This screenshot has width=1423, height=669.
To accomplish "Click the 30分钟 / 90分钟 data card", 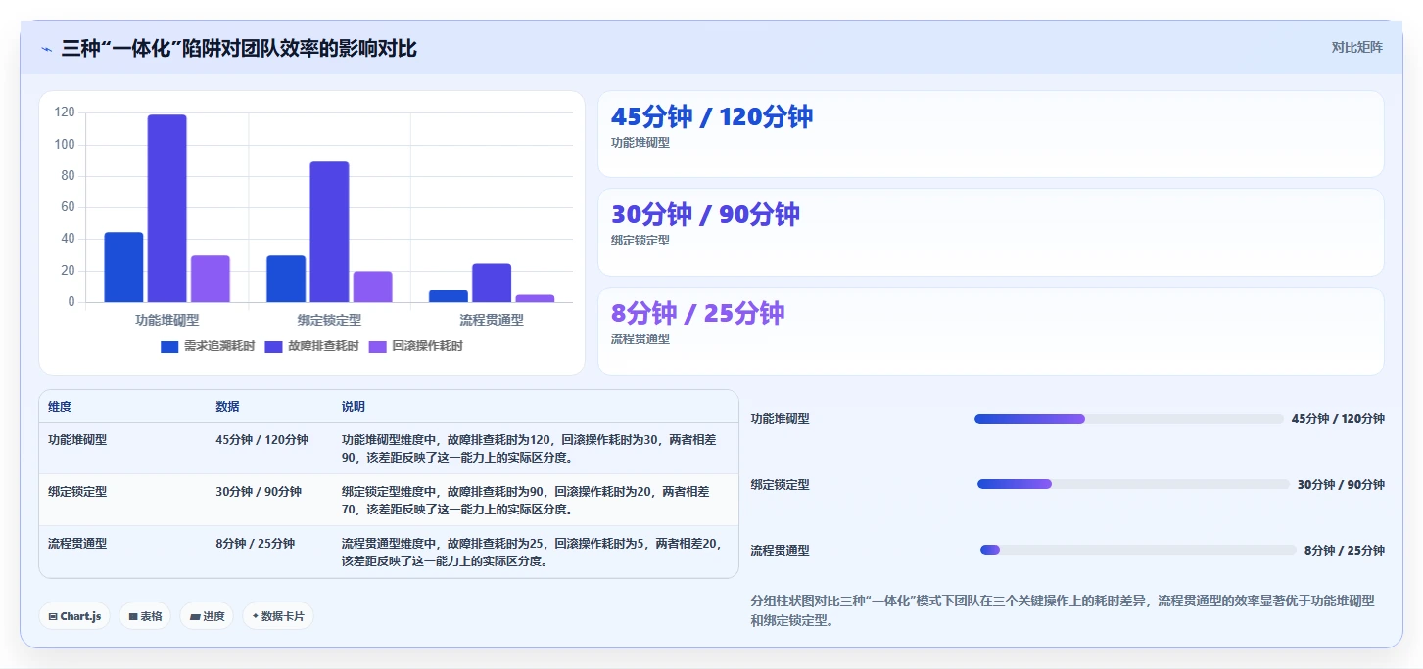I will coord(990,232).
